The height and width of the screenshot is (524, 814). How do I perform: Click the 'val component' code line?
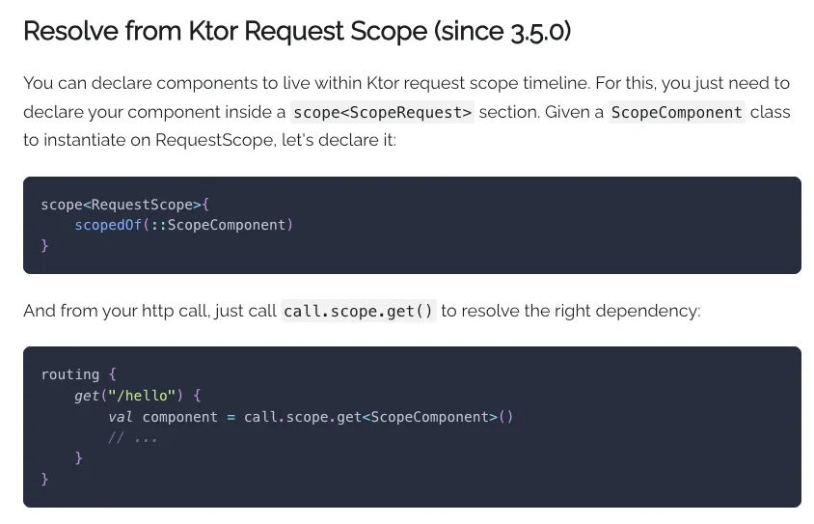click(x=311, y=417)
